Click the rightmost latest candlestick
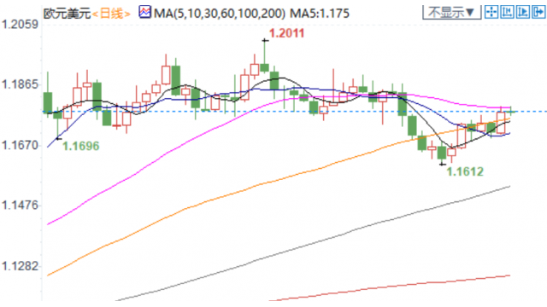The width and height of the screenshot is (547, 307). [x=511, y=111]
